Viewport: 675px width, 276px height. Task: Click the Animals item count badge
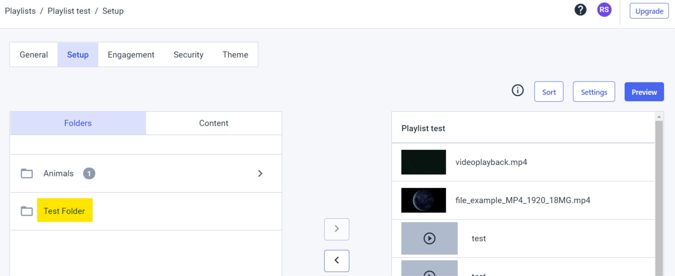89,173
